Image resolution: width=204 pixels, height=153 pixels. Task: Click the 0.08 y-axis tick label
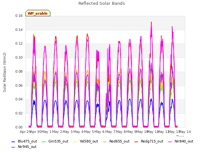coord(19,71)
